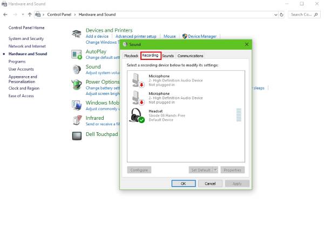Click the Device Manager shield icon
Screen dimensions: 324x225
[185, 36]
